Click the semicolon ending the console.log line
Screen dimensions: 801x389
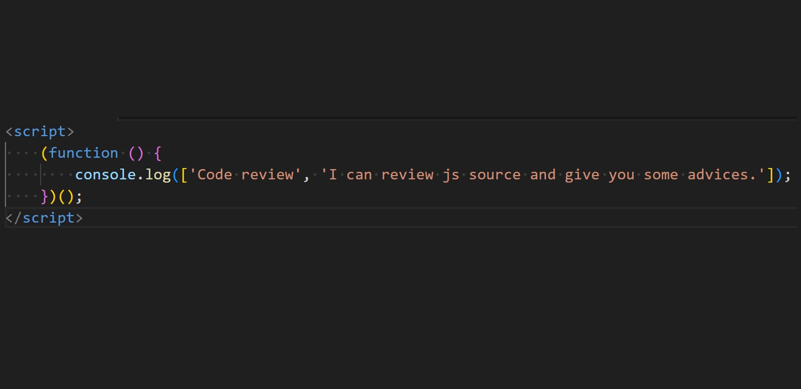[788, 174]
